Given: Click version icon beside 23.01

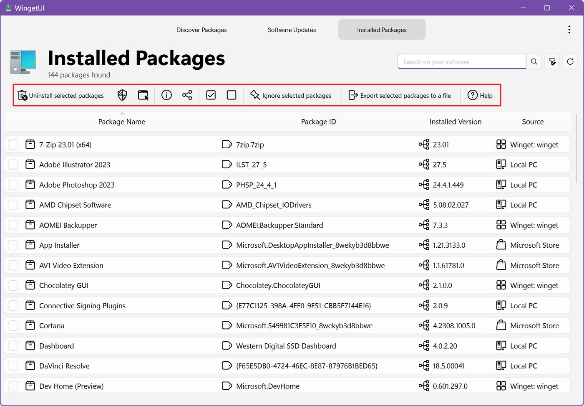Looking at the screenshot, I should tap(424, 145).
